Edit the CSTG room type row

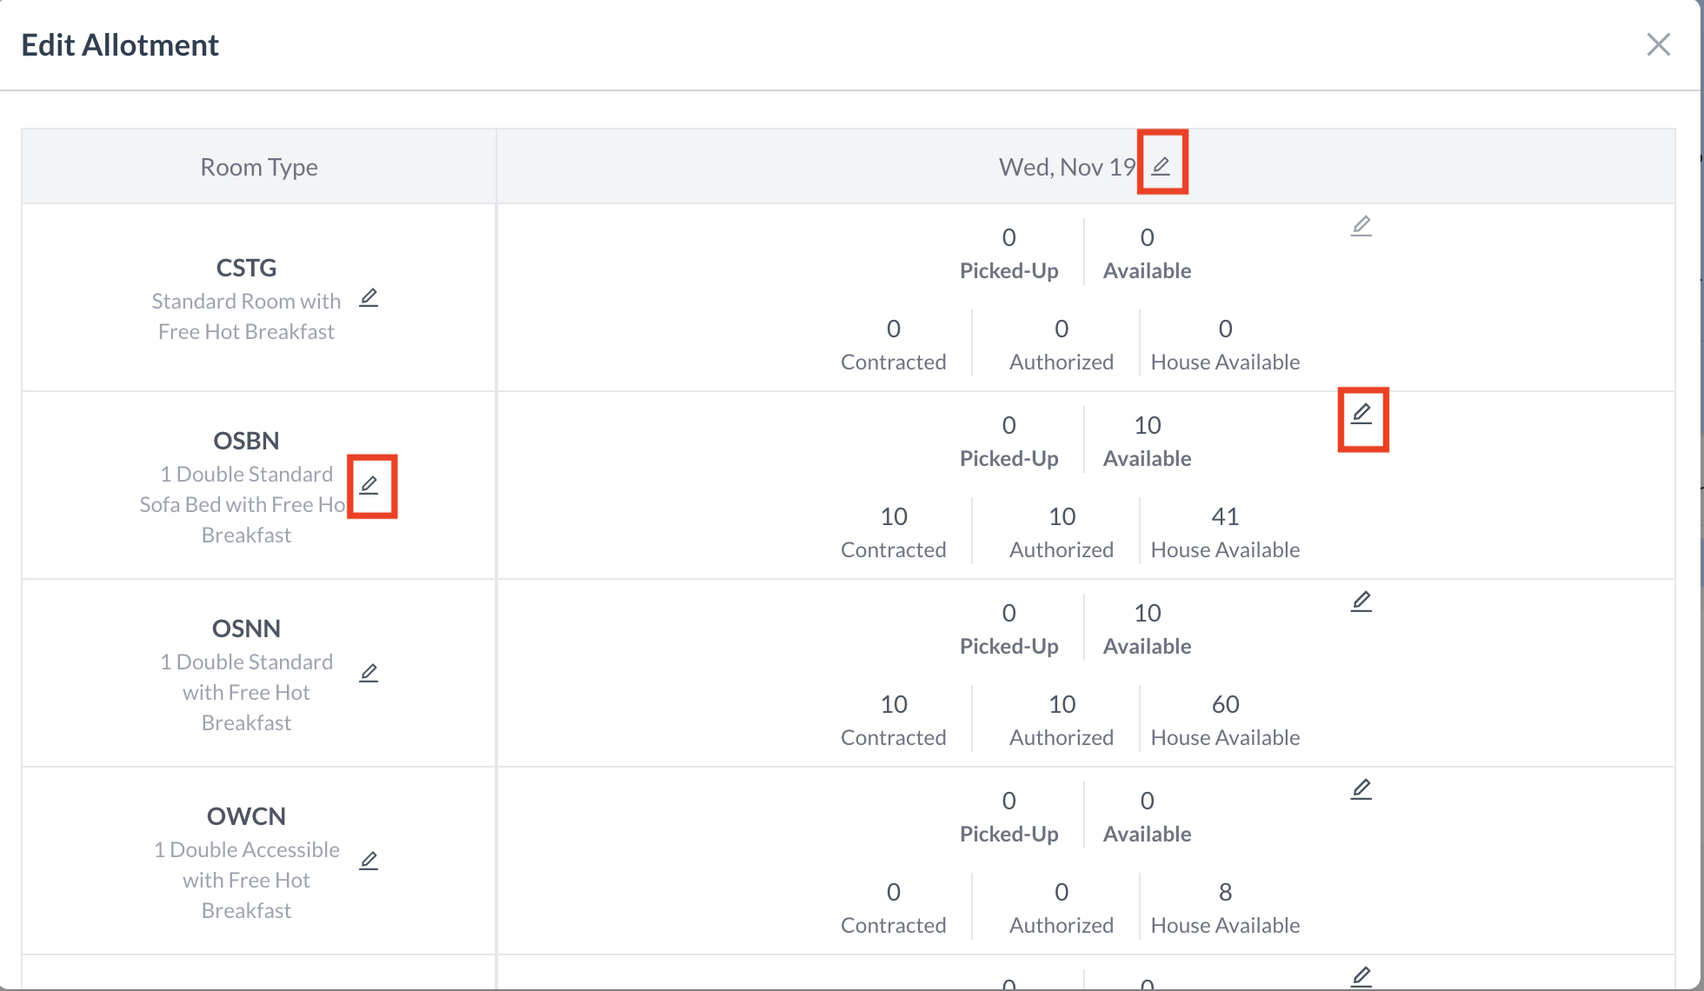click(369, 298)
